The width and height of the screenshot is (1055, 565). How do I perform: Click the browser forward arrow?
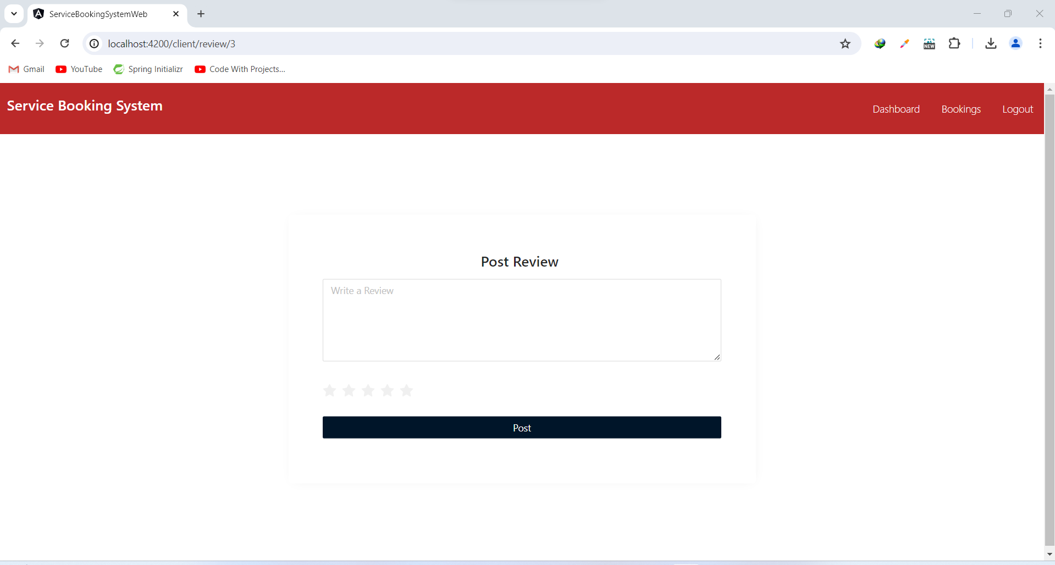(40, 43)
